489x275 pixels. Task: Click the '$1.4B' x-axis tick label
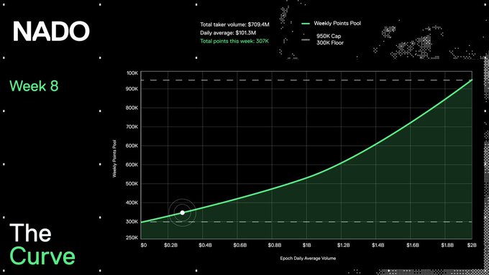[x=378, y=246]
